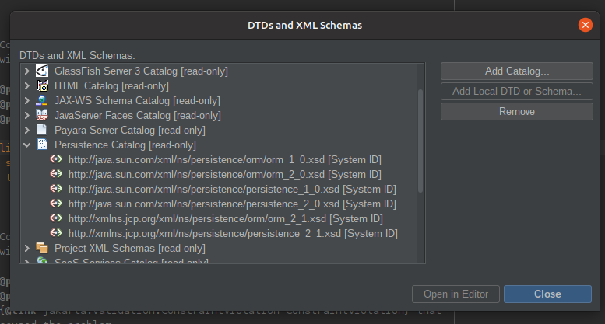Select HTML Catalog [read-only] row

(x=111, y=85)
